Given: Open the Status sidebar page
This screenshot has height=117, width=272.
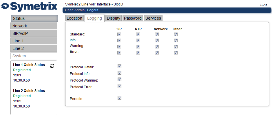Looking at the screenshot, I should click(x=34, y=18).
